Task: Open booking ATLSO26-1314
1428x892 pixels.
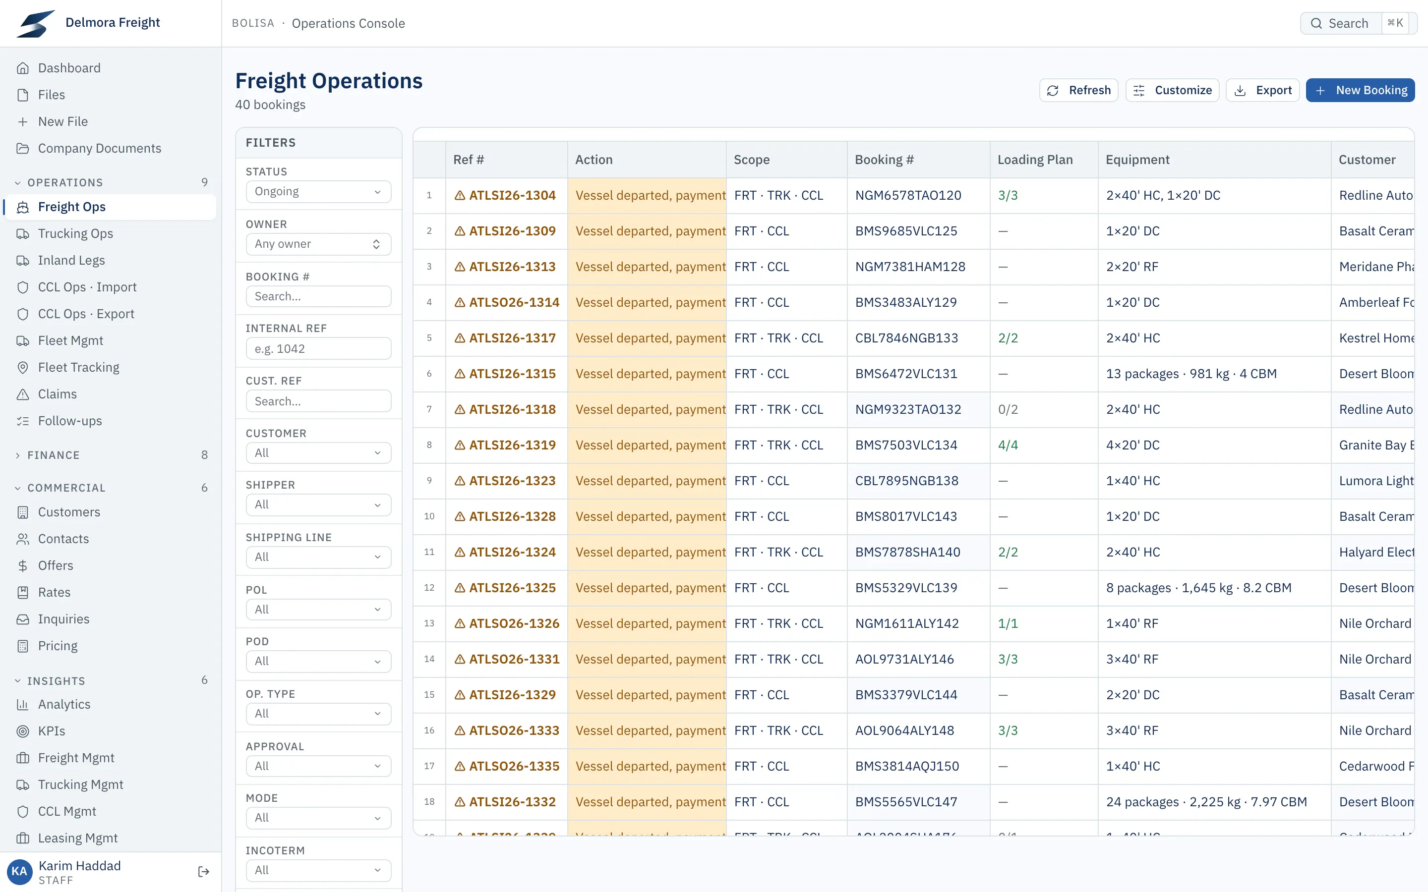Action: click(x=514, y=302)
